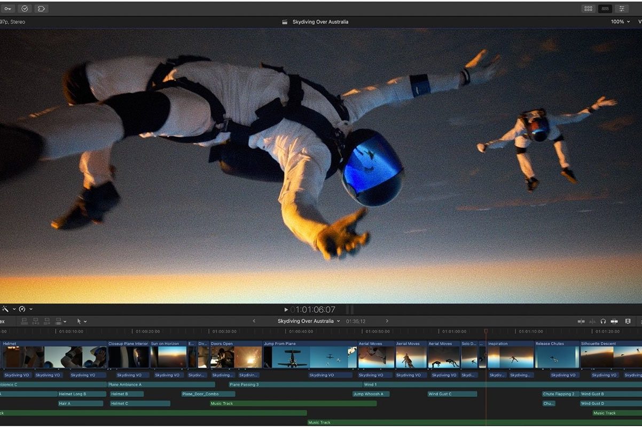Click the insert clip edit button

(x=36, y=321)
